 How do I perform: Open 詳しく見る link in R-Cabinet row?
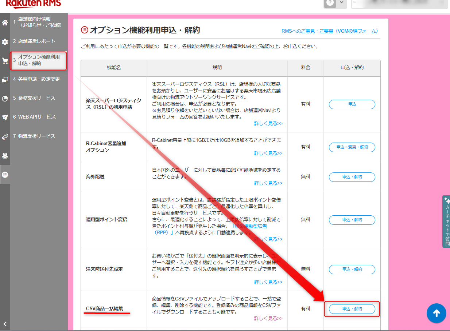pyautogui.click(x=268, y=153)
